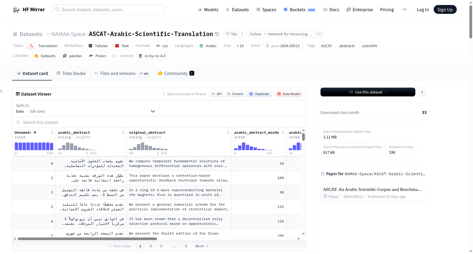Open the Community tab

(x=176, y=73)
